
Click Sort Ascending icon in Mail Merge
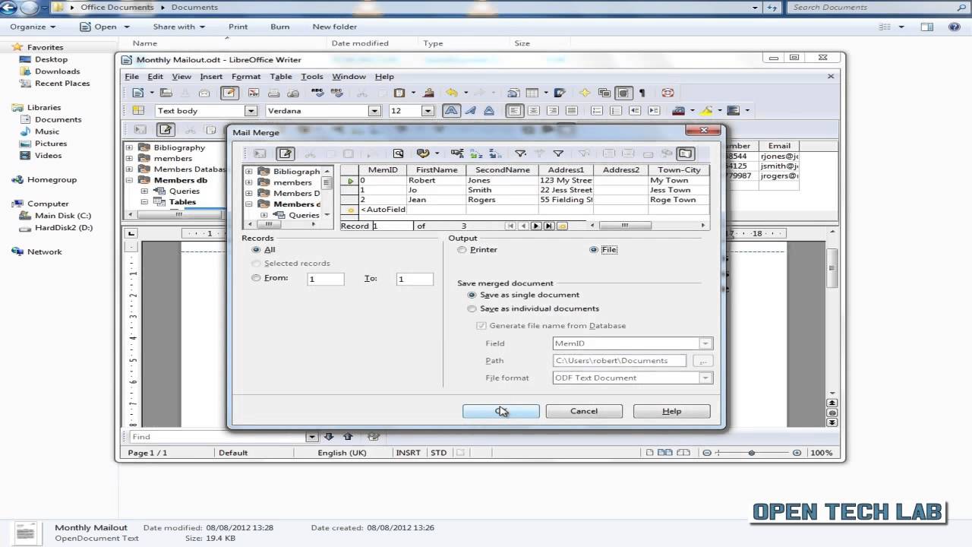coord(476,153)
